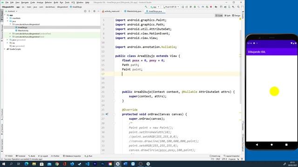The image size is (298, 167).
Task: Click the Attach Debugger to Android Process icon
Action: coord(207,7)
